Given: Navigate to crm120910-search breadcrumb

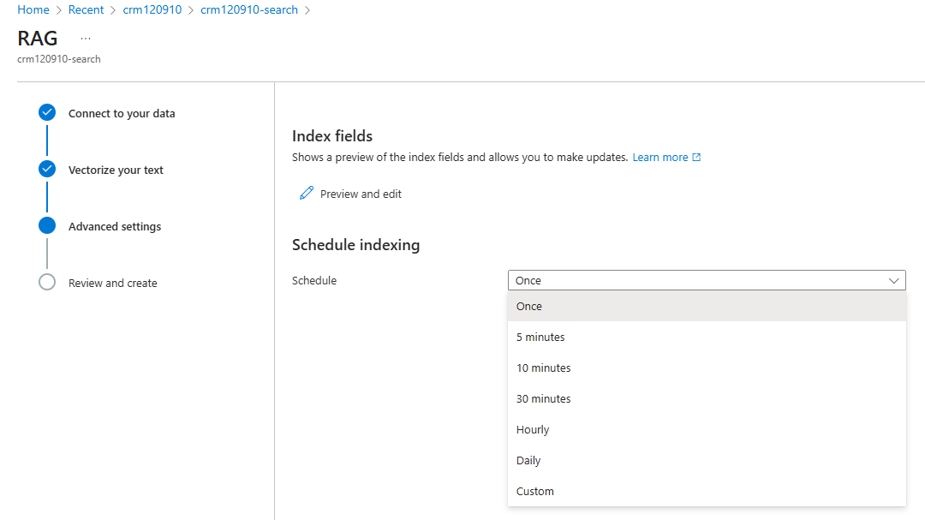Looking at the screenshot, I should click(249, 9).
